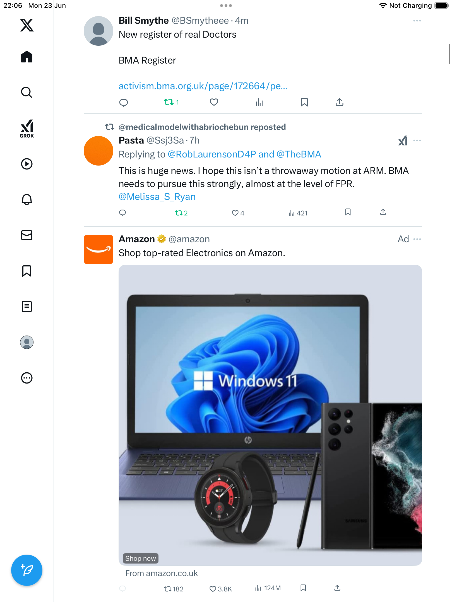Open the video play tab icon
This screenshot has height=602, width=452.
point(27,164)
